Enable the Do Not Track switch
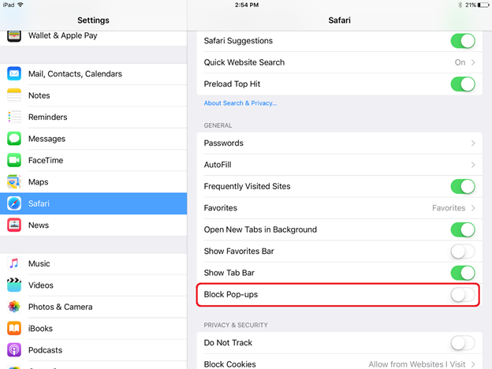Image resolution: width=492 pixels, height=369 pixels. [463, 343]
